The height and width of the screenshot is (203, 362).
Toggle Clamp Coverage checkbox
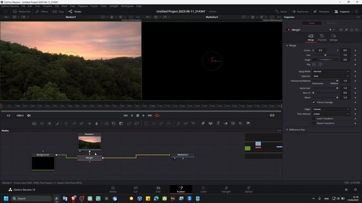pos(313,102)
